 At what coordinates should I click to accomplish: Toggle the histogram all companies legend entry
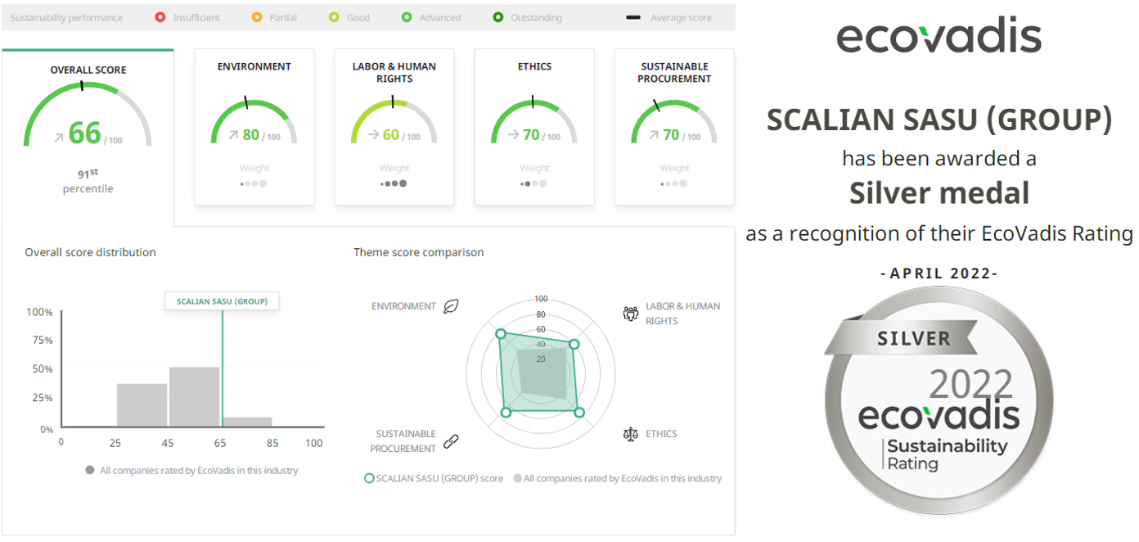click(x=191, y=471)
